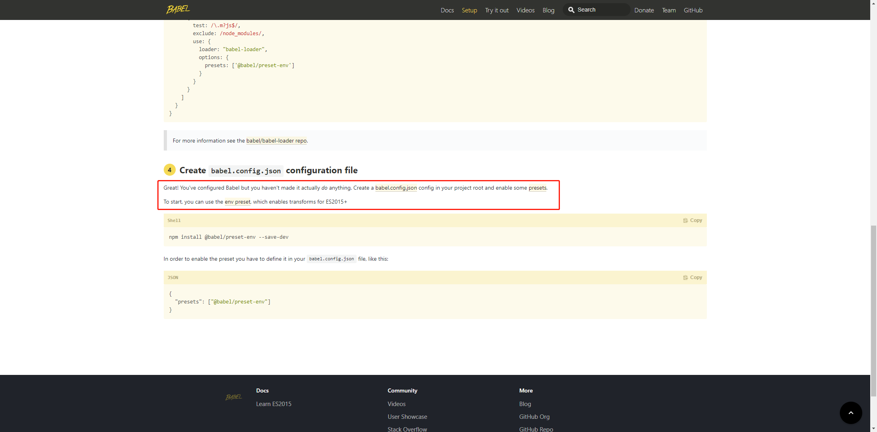
Task: Open footer Blog link under More
Action: [525, 404]
